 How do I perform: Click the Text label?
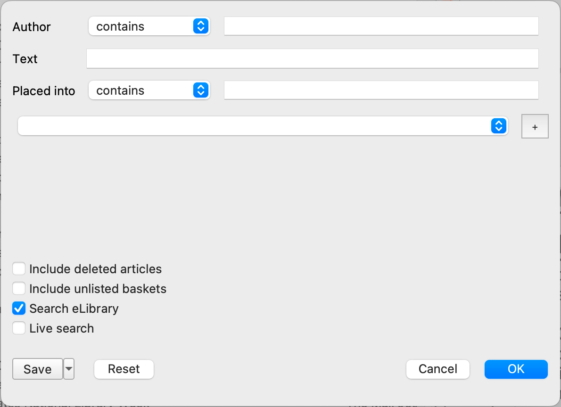[25, 59]
